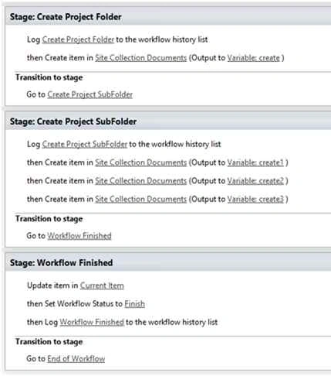Click the Create Project SubFolder log link

tap(85, 144)
